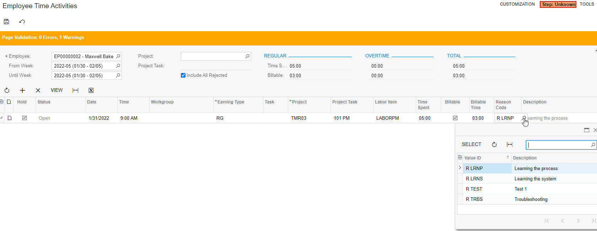Image resolution: width=597 pixels, height=231 pixels.
Task: Click the LABORPM labor item cell
Action: [394, 118]
